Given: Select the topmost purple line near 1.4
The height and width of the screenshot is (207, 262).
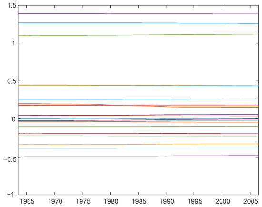Looking at the screenshot, I should click(138, 14).
